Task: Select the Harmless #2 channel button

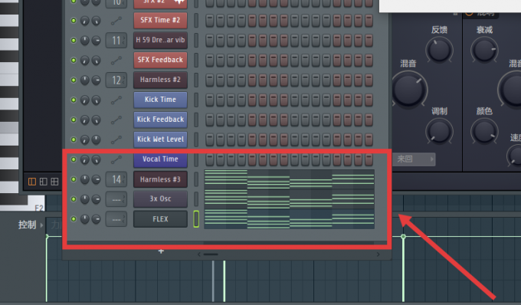Action: pyautogui.click(x=160, y=80)
